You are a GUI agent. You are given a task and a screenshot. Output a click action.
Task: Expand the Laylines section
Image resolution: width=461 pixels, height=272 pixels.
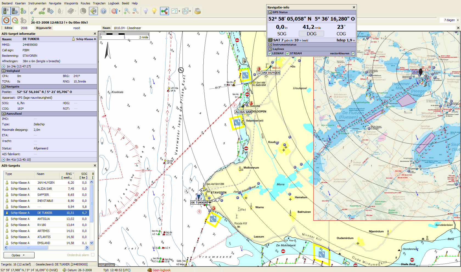click(x=270, y=49)
